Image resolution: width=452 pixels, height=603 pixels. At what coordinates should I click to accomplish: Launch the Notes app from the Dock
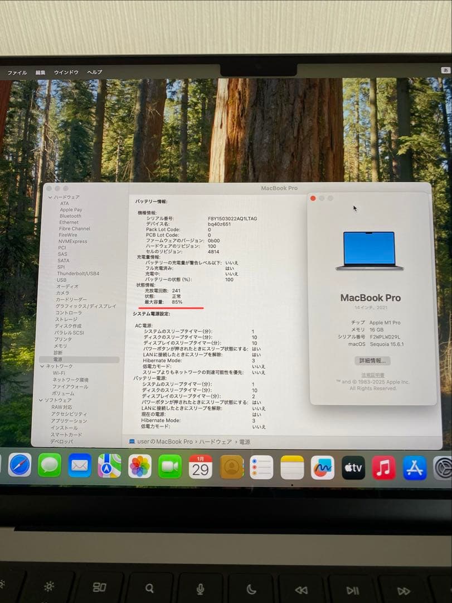(293, 467)
